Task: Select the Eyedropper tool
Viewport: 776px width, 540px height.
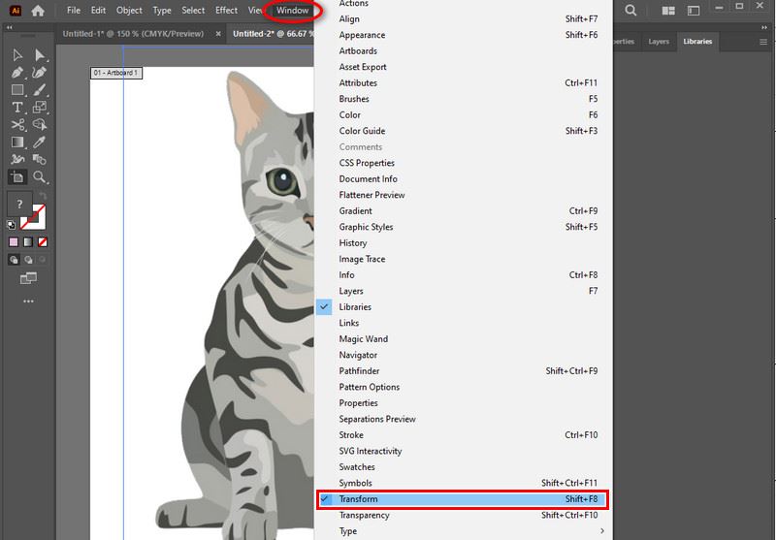Action: coord(40,142)
